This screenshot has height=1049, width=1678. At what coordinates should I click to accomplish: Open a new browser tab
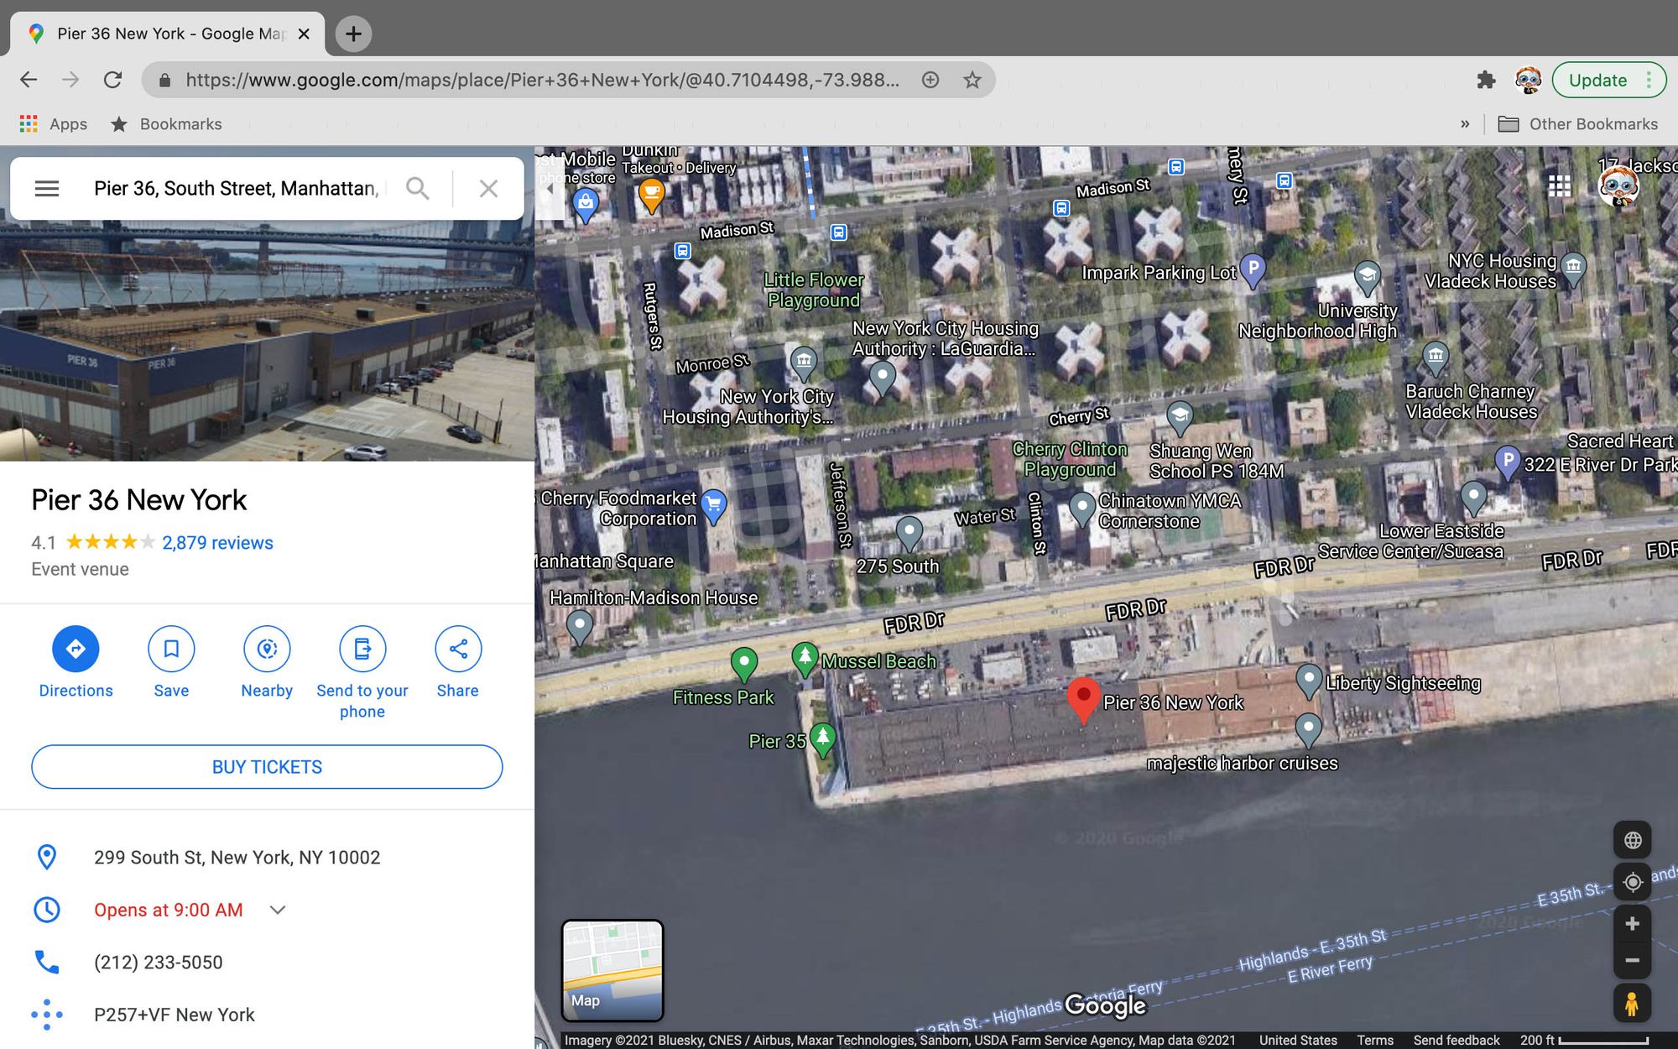pyautogui.click(x=353, y=34)
